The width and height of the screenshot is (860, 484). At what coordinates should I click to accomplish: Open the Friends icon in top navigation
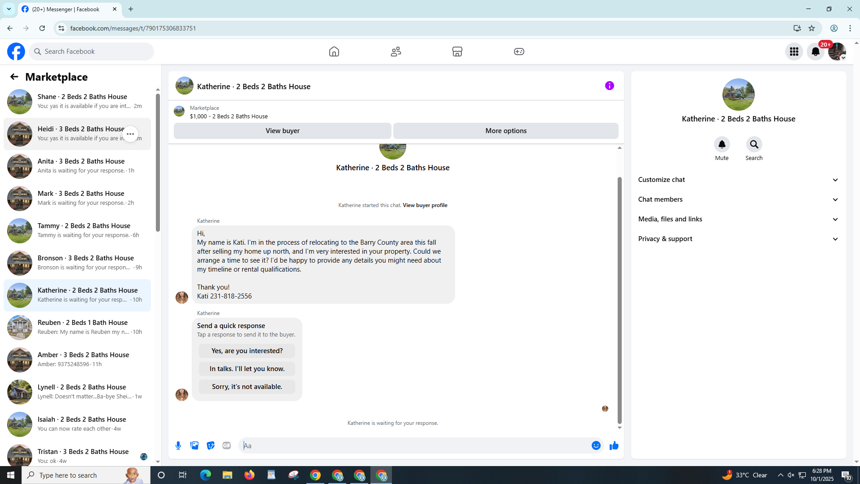396,52
